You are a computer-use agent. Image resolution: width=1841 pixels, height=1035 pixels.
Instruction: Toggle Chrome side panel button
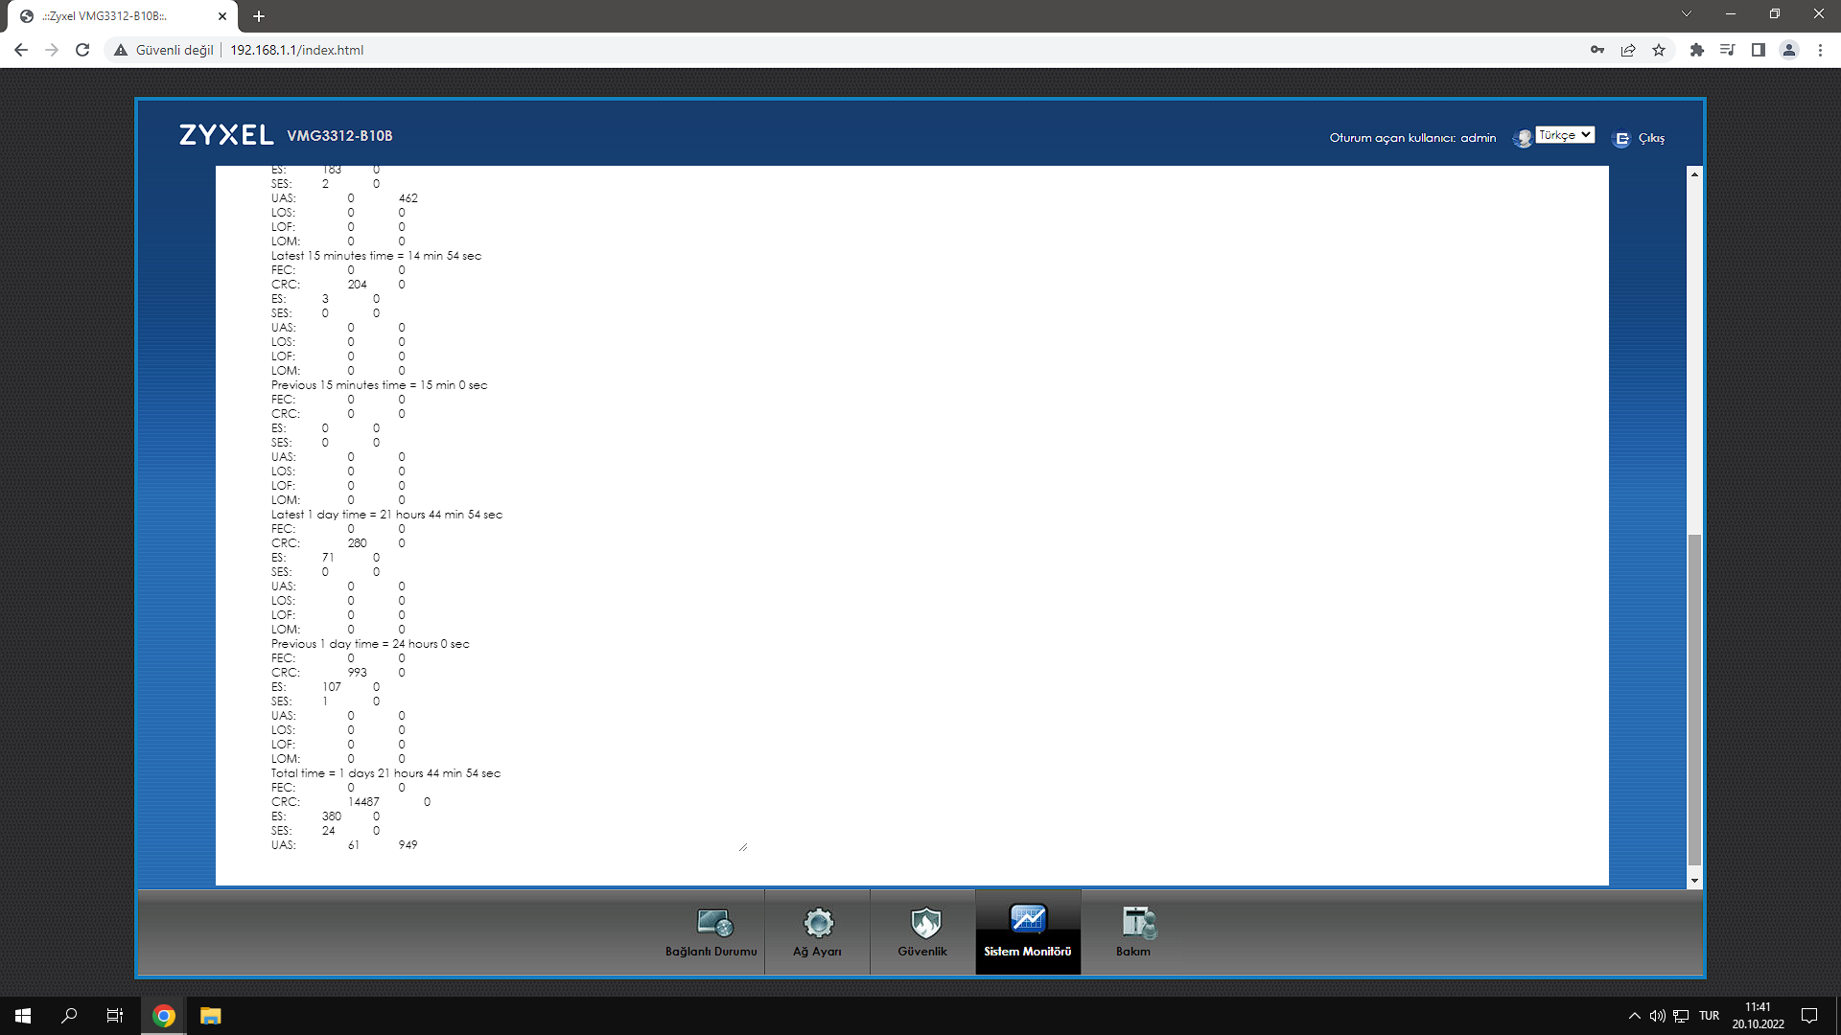point(1758,50)
